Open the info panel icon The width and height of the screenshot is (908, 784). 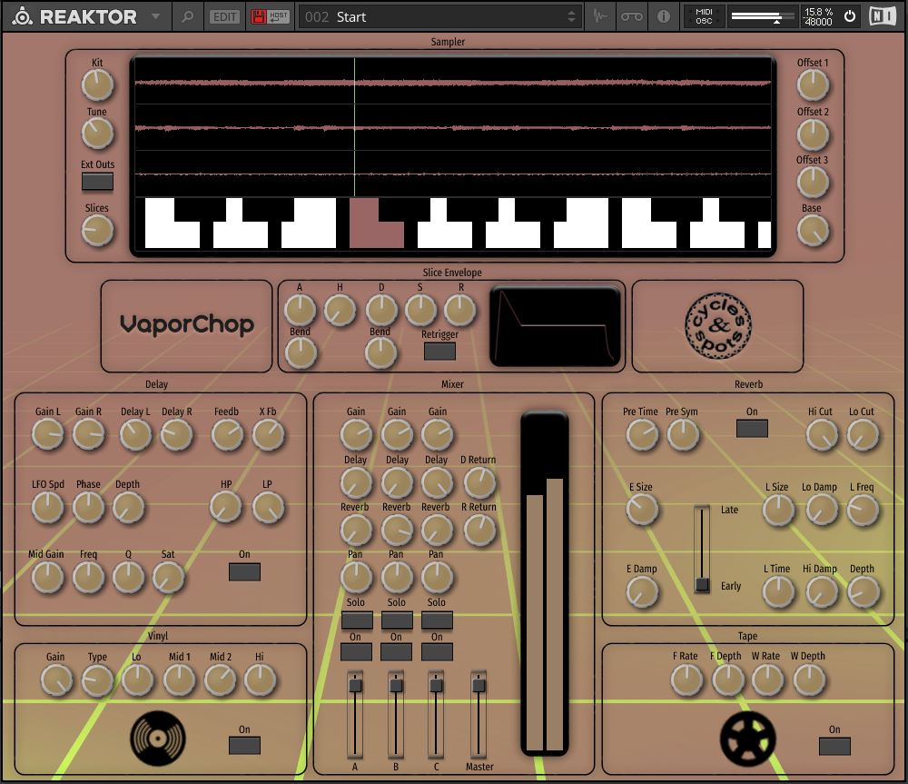(x=663, y=16)
